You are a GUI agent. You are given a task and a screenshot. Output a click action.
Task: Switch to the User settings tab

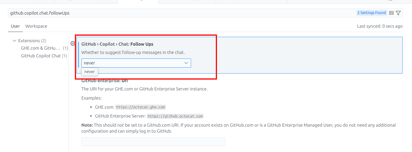tap(15, 26)
